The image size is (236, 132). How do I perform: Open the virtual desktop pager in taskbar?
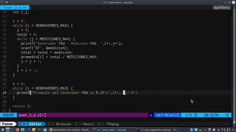[x=8, y=129]
